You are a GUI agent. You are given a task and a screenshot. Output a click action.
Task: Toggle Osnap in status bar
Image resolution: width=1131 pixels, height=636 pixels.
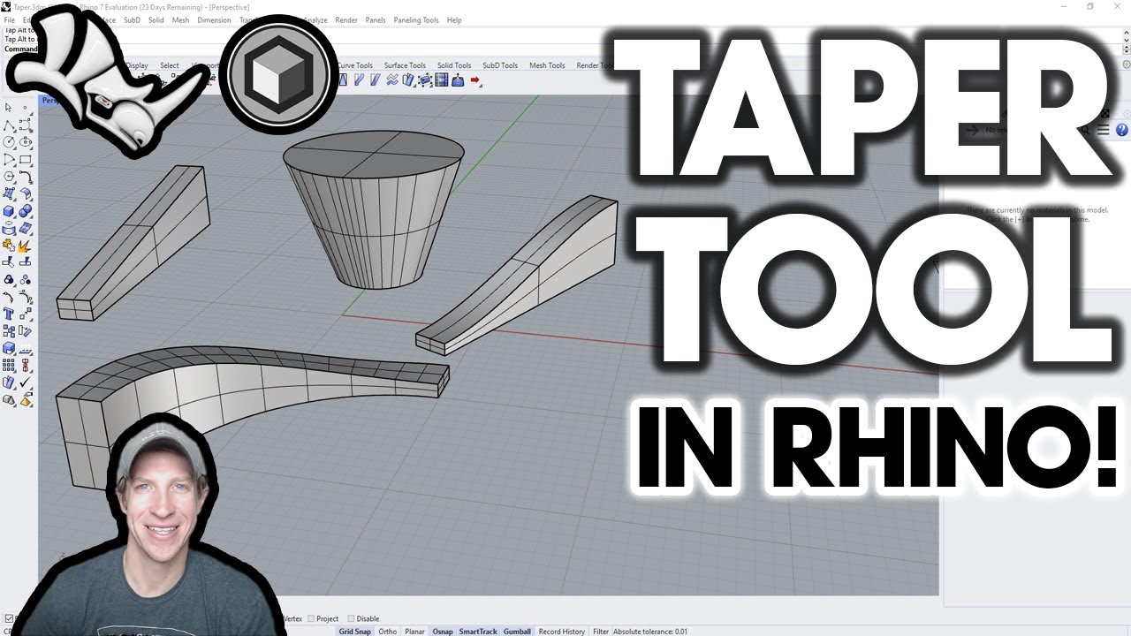443,632
